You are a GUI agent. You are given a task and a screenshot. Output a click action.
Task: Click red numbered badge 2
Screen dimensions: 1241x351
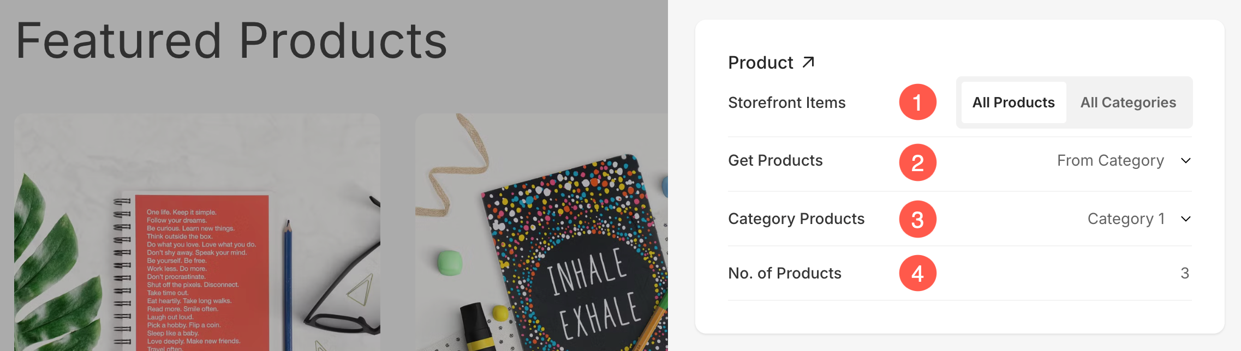917,162
